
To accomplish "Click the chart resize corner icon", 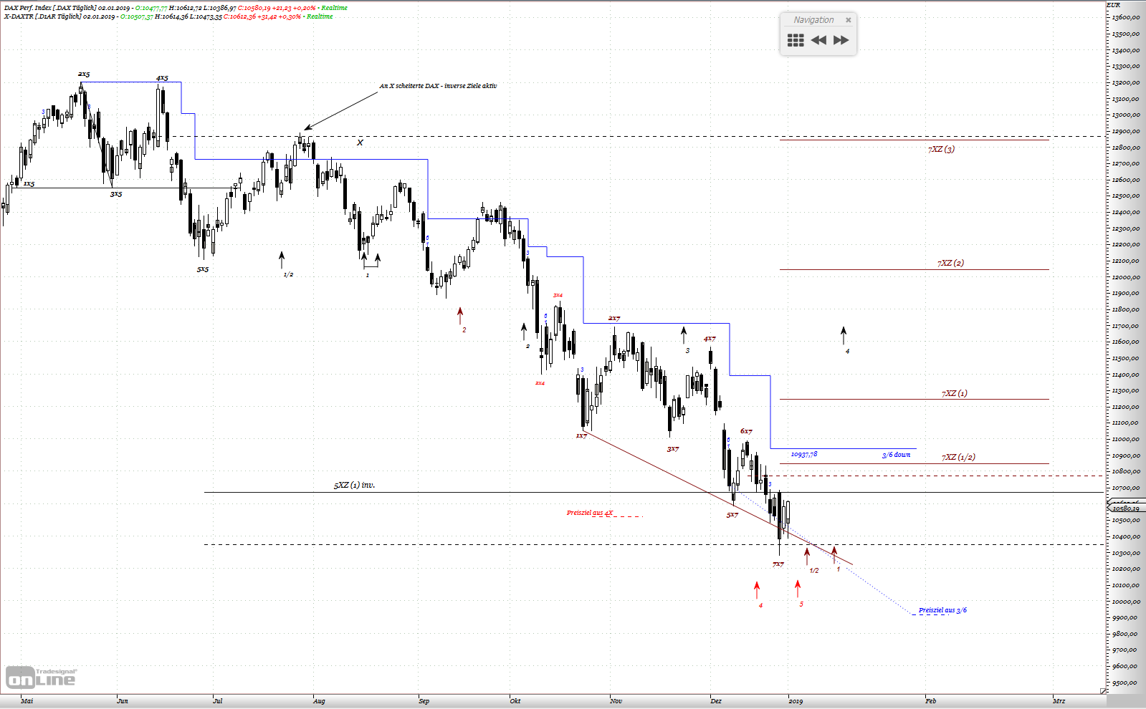I will point(1104,691).
